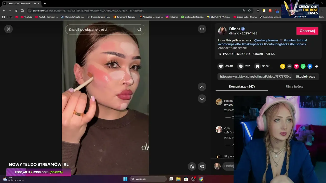Image resolution: width=326 pixels, height=183 pixels.
Task: Send to friends with the red paper-plane icon
Action: tap(296, 66)
